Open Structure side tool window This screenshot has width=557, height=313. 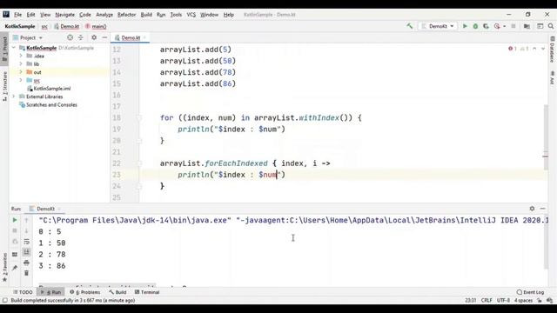coord(4,86)
